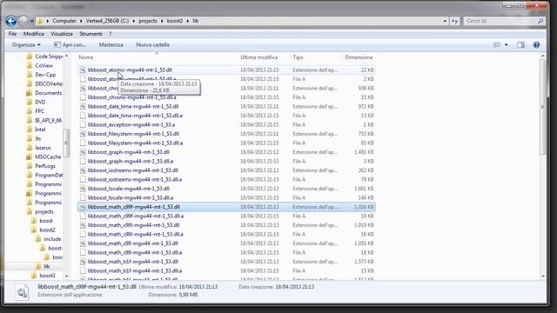Toggle the preview pane icon
557x313 pixels.
pos(520,44)
